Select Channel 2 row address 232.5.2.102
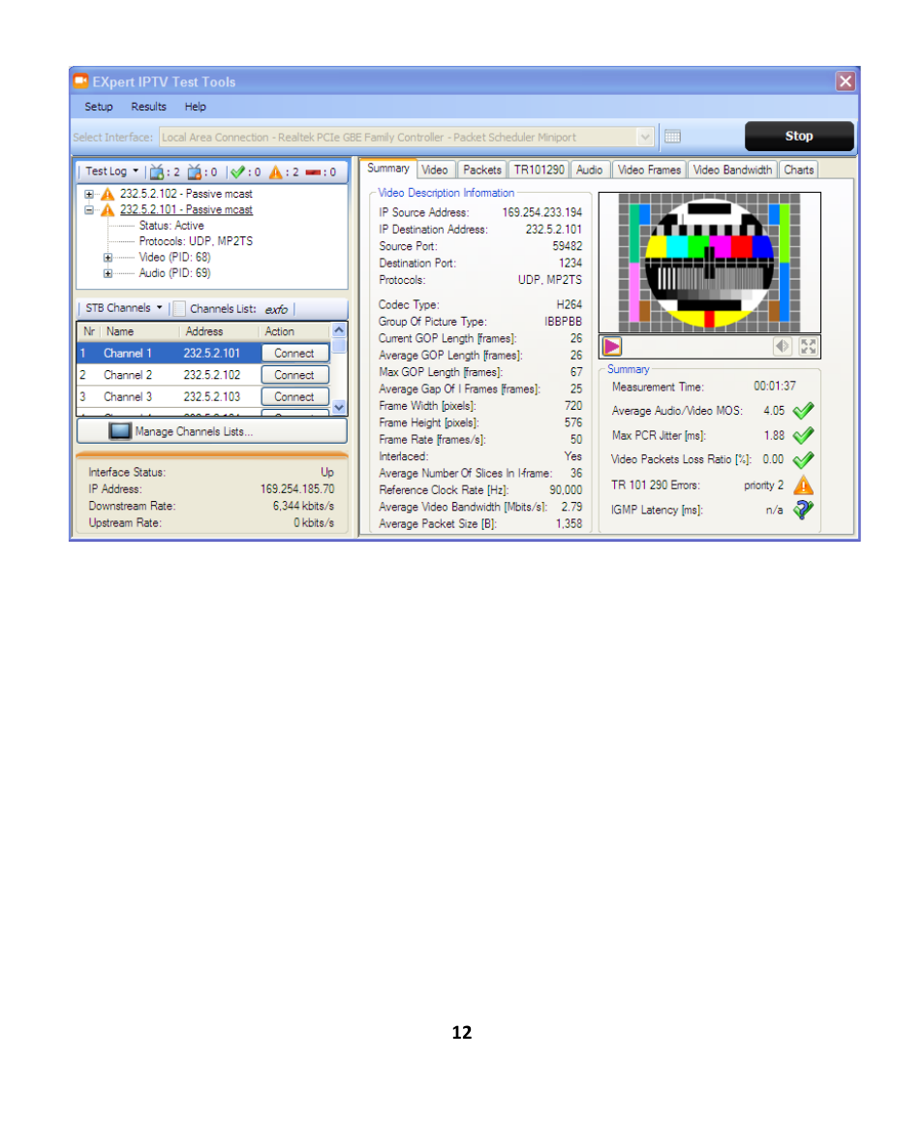The width and height of the screenshot is (924, 1123). pyautogui.click(x=212, y=375)
